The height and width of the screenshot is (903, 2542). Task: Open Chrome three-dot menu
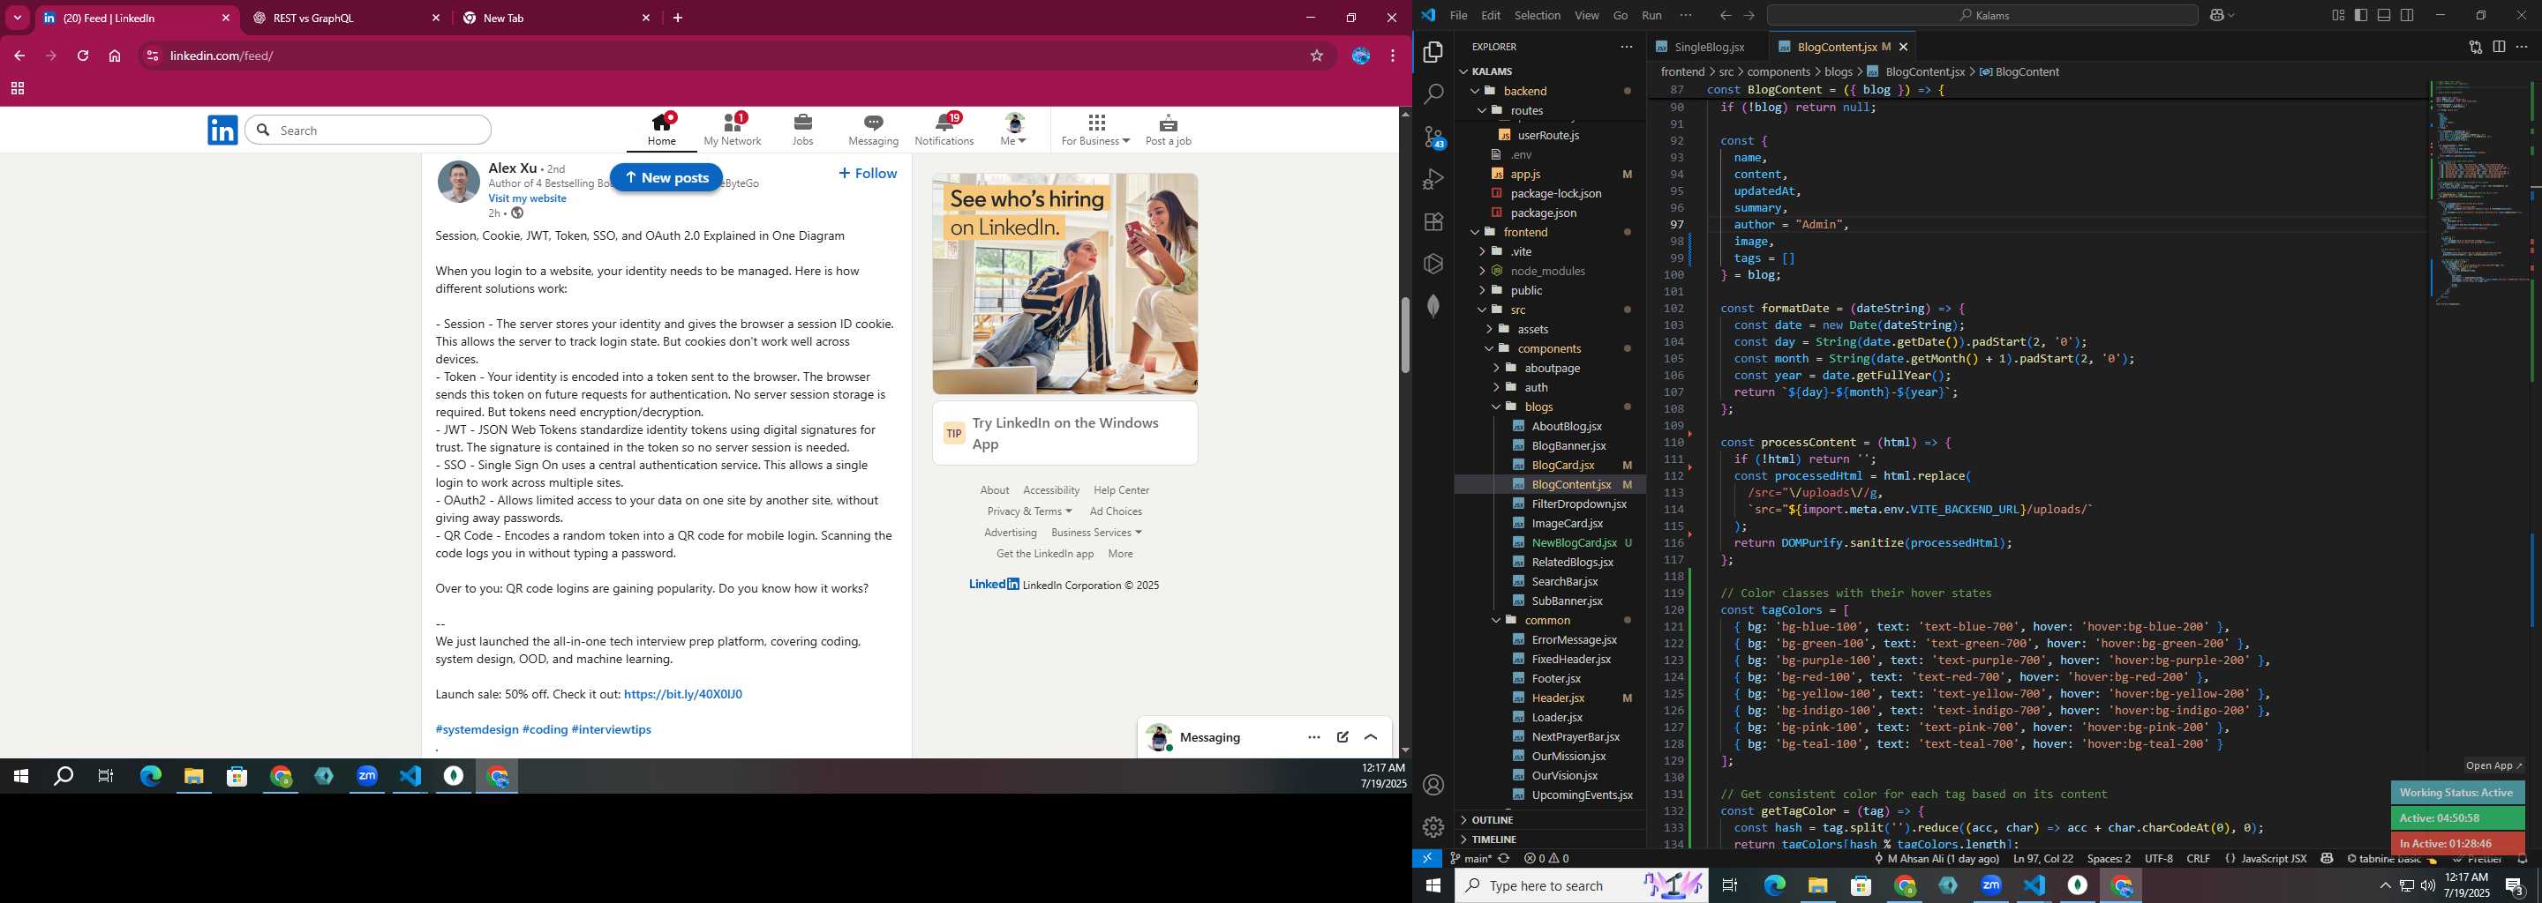pos(1393,56)
